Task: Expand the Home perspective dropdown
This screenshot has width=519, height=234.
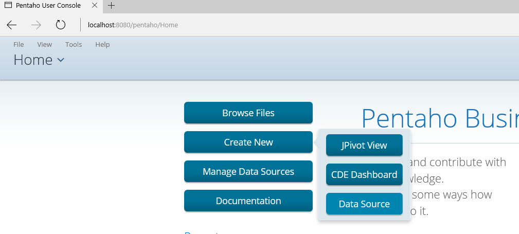Action: pyautogui.click(x=39, y=60)
